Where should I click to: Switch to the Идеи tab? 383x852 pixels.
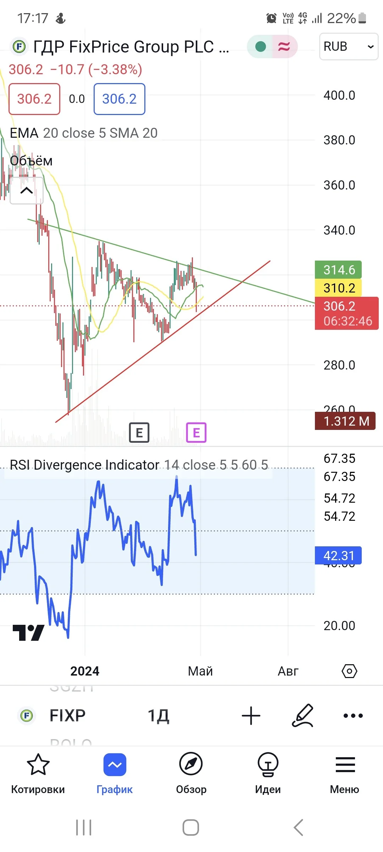click(x=268, y=774)
